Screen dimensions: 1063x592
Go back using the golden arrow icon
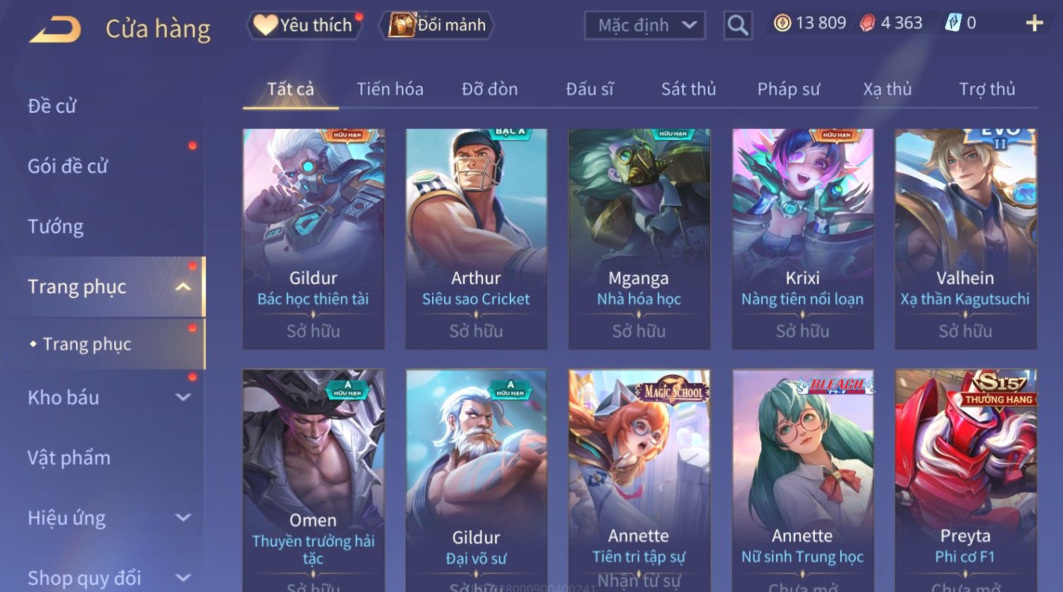(55, 30)
